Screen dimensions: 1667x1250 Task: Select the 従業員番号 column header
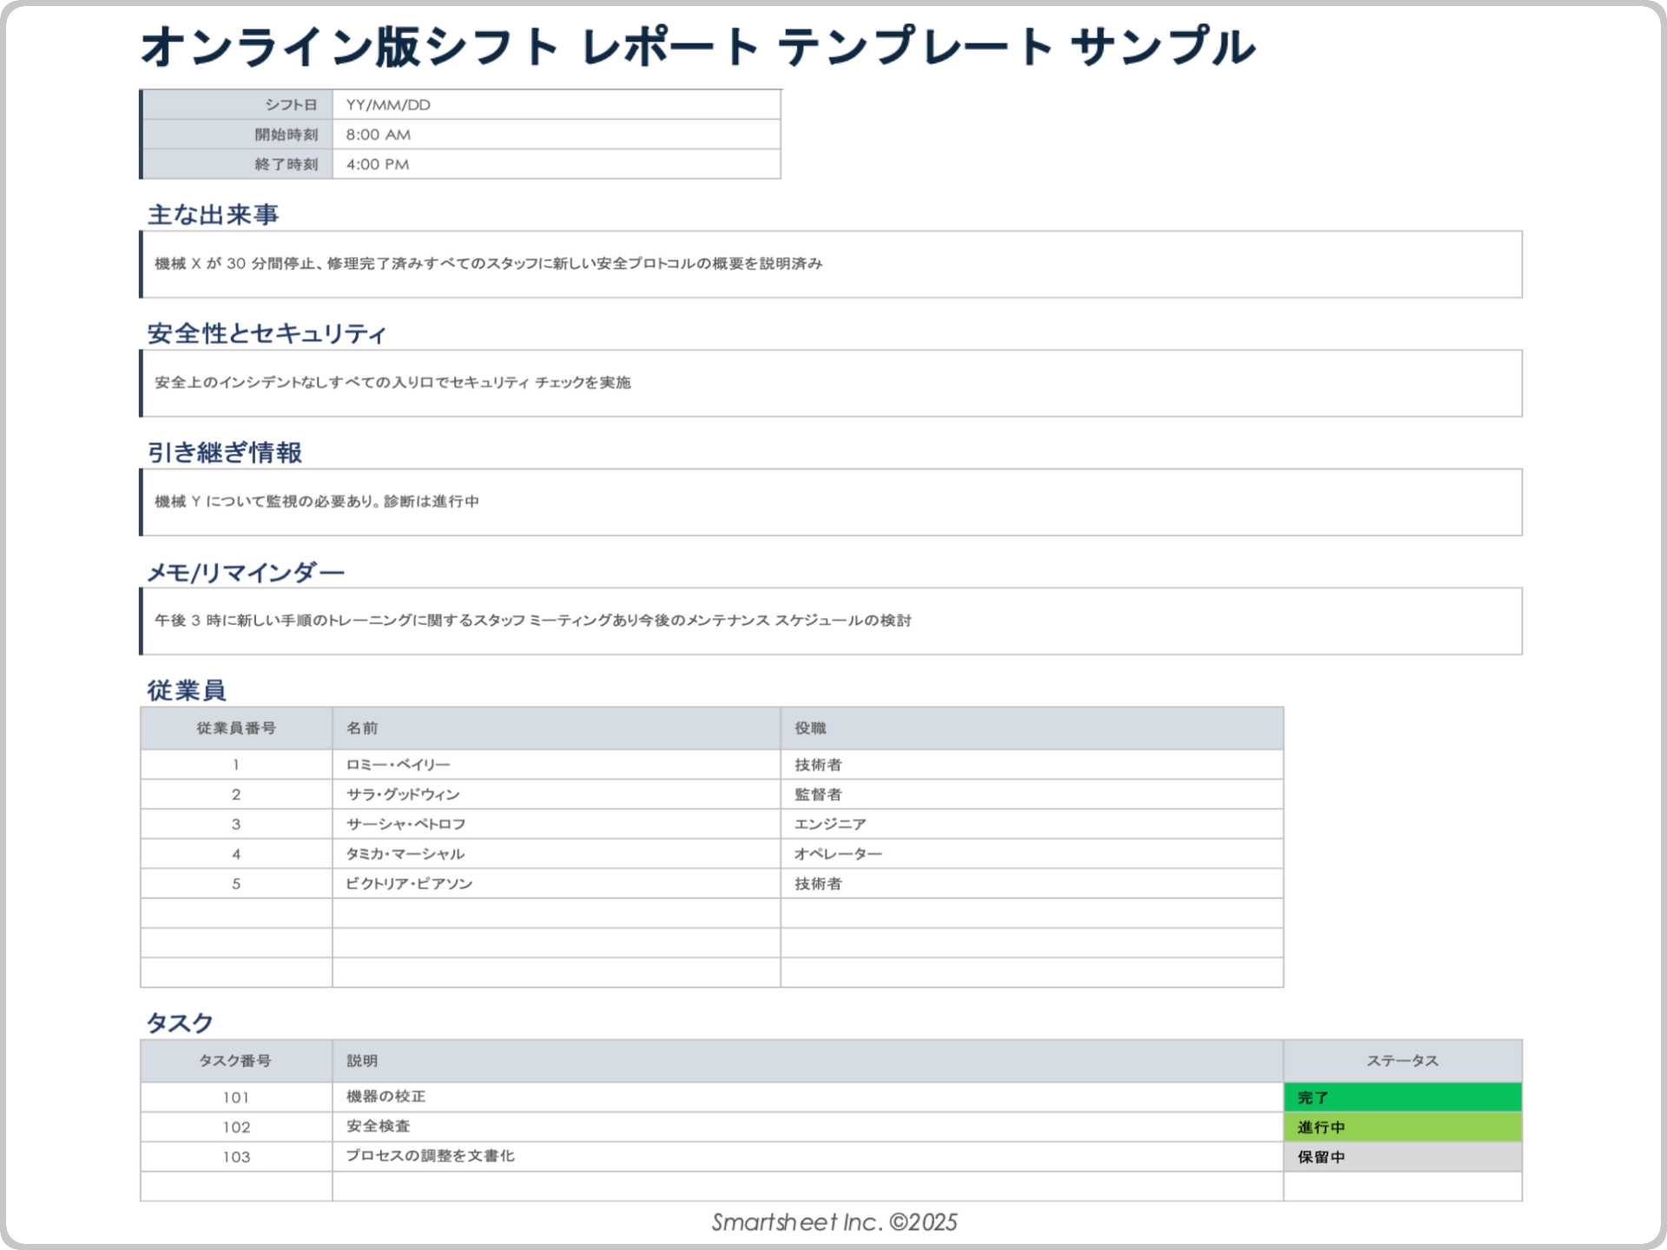[x=236, y=728]
